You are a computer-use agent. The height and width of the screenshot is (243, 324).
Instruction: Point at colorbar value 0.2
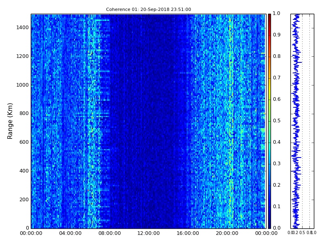click(x=277, y=185)
